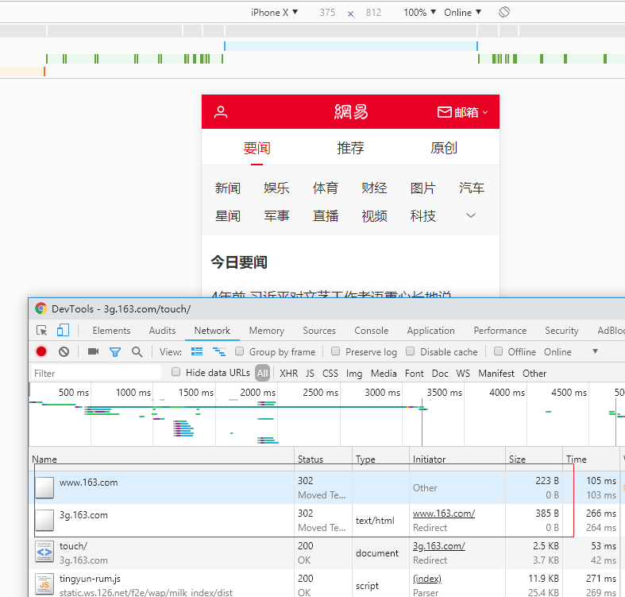Open the 3g.163.com/ initiator link
The width and height of the screenshot is (625, 597).
coord(439,546)
